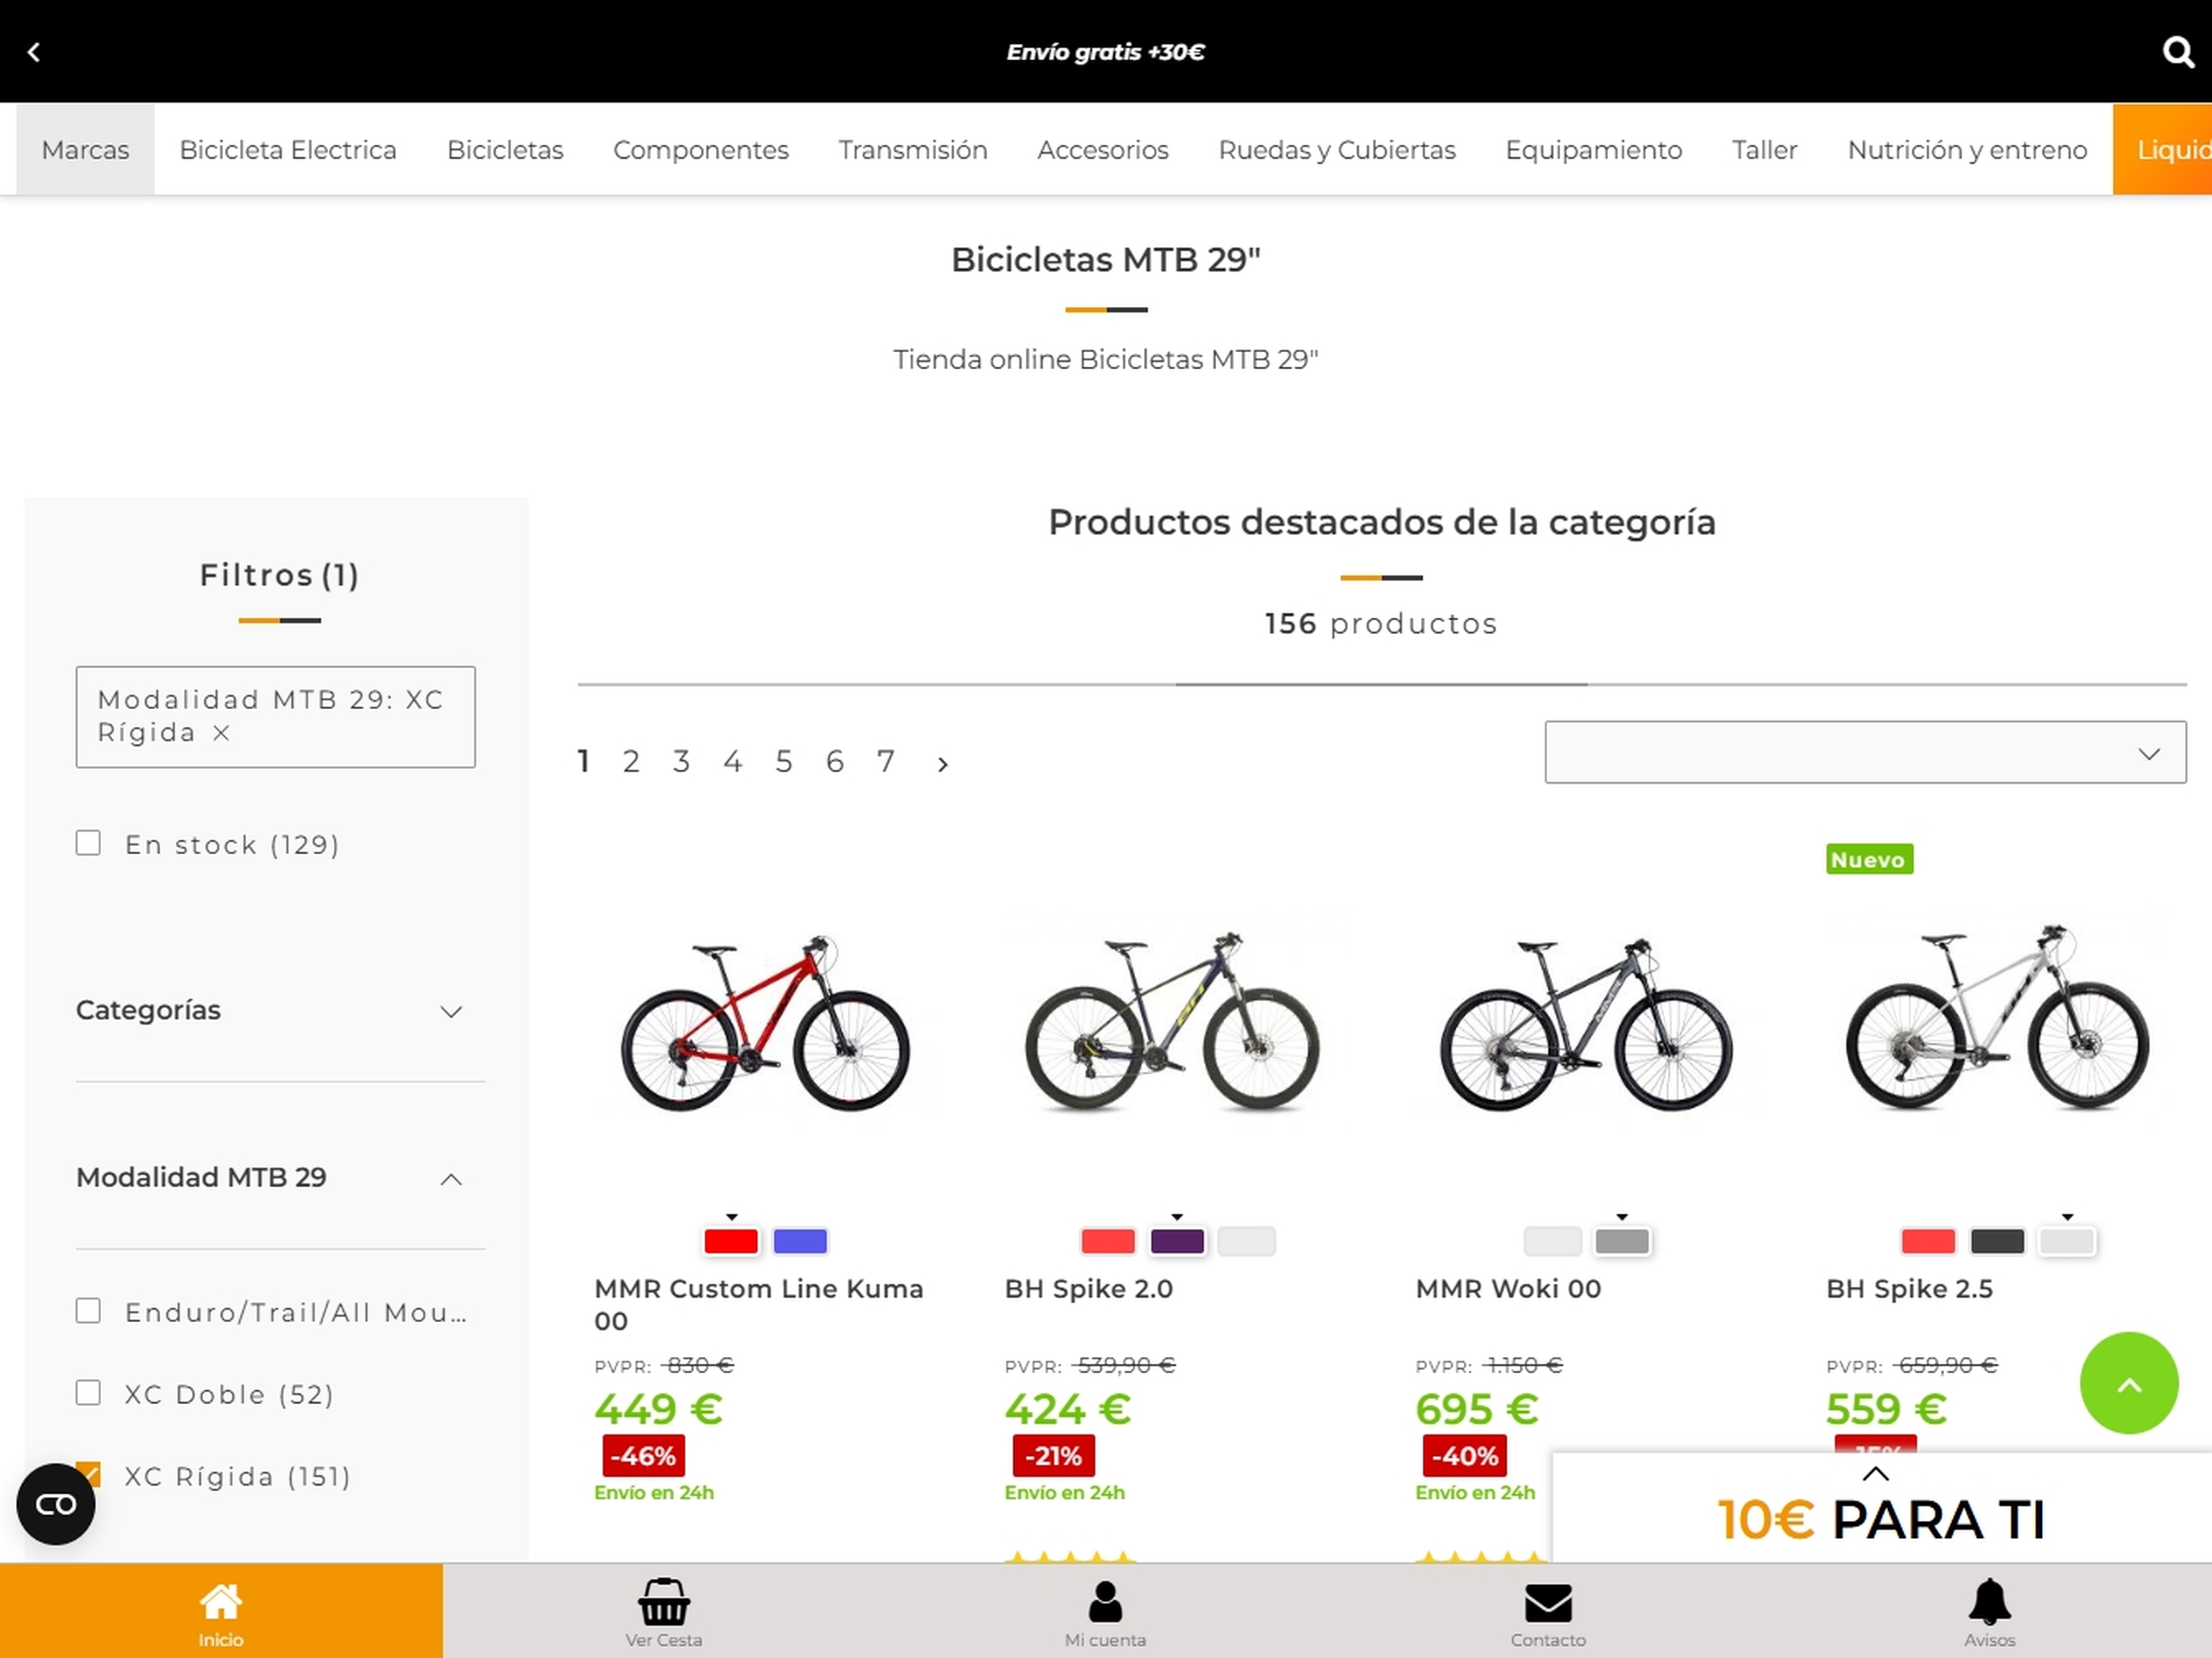Open Ver Cesta shopping basket

click(x=663, y=1611)
